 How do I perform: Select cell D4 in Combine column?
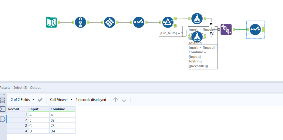click(x=62, y=131)
